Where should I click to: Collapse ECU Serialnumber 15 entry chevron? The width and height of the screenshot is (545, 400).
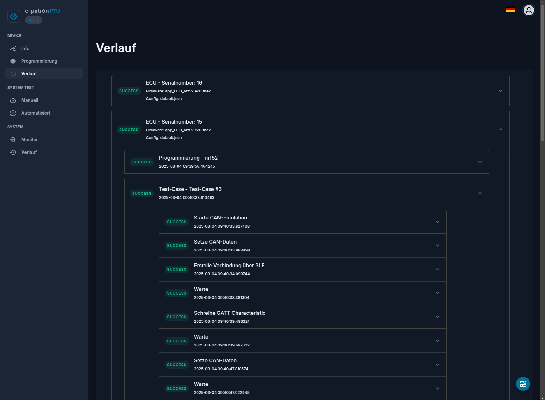[x=500, y=130]
